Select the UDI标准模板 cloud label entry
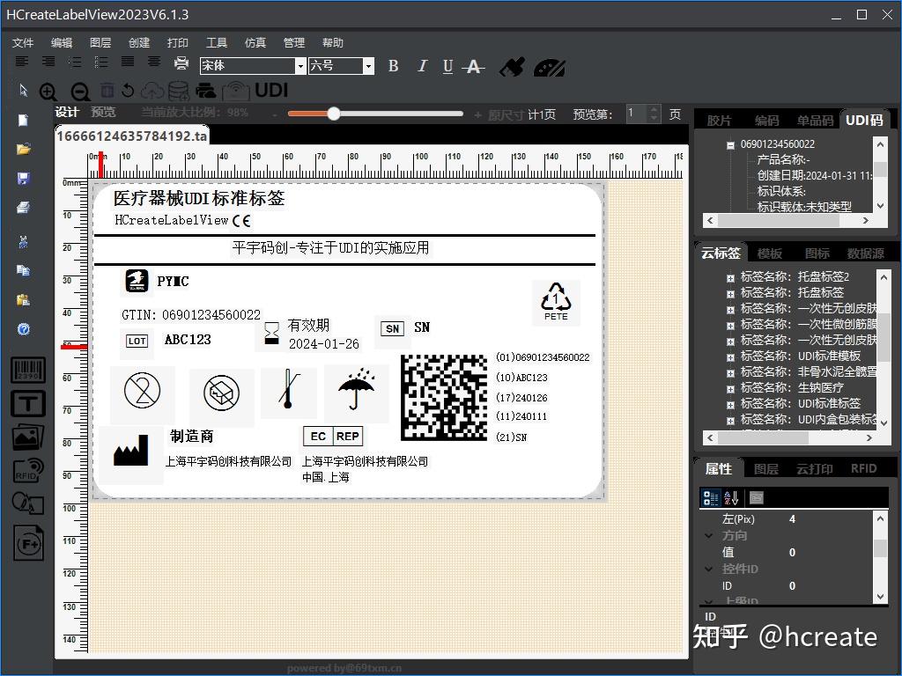This screenshot has width=902, height=676. click(828, 356)
